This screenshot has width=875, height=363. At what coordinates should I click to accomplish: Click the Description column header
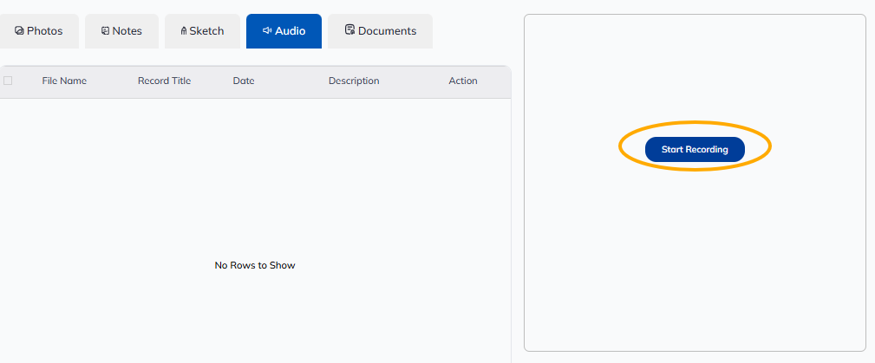(354, 81)
